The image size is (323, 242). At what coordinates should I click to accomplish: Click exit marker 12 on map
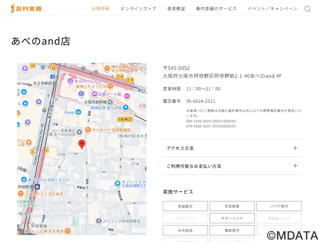click(x=53, y=67)
